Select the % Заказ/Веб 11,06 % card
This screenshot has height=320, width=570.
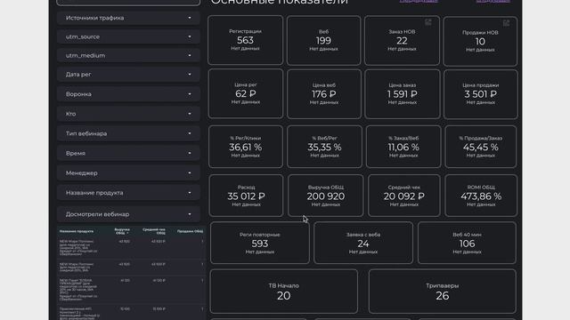[x=403, y=147]
